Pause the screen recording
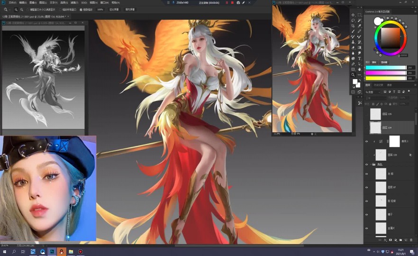This screenshot has width=418, height=256. coord(227,3)
